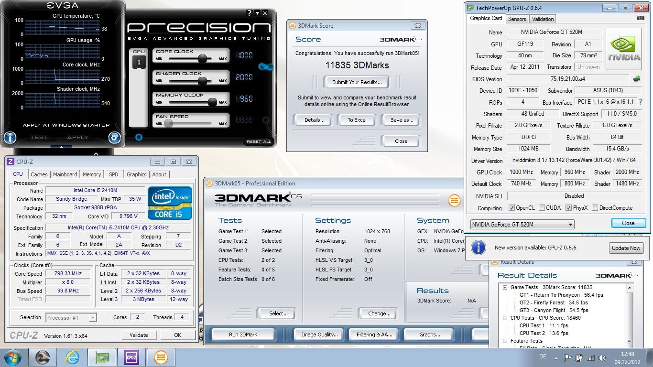Toggle Apply at Windows Startup
Screen dimensions: 653x367
point(66,125)
